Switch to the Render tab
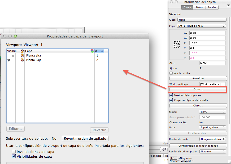This screenshot has height=164, width=231. coord(212,7)
